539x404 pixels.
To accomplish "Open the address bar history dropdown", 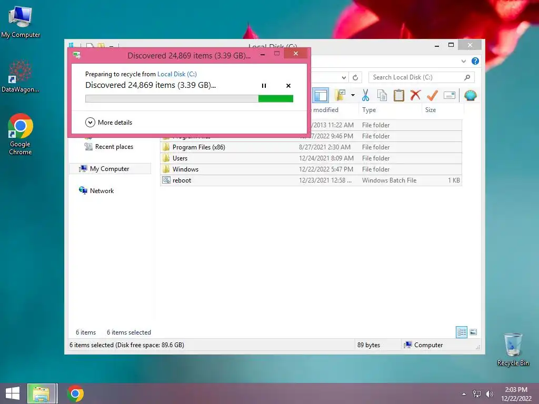I will point(344,77).
